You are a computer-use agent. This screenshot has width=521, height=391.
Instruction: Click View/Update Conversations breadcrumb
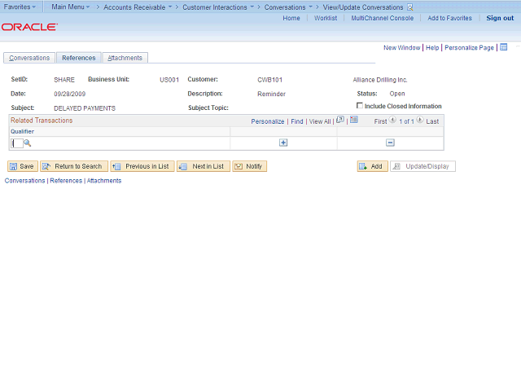(363, 7)
